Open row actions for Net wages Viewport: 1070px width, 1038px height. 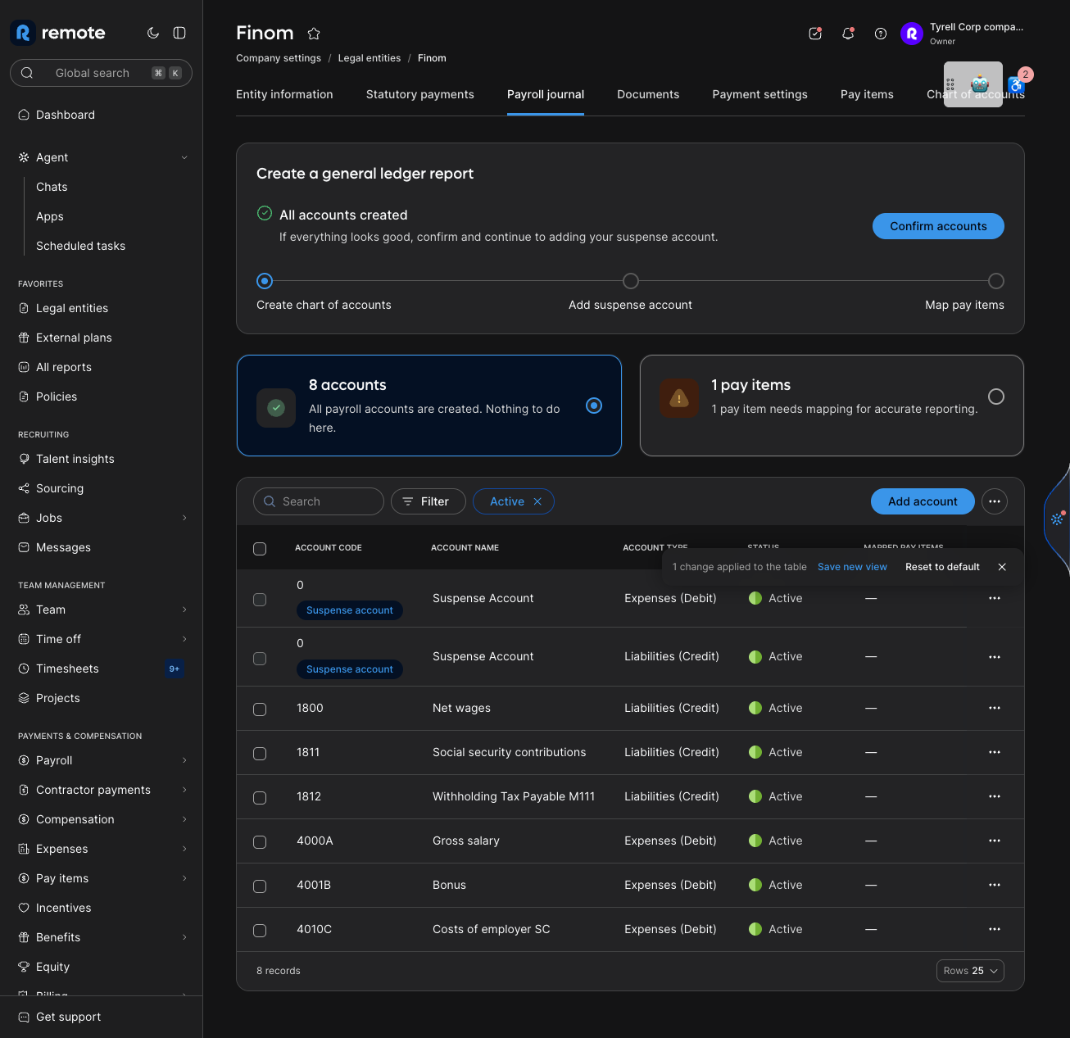point(995,708)
